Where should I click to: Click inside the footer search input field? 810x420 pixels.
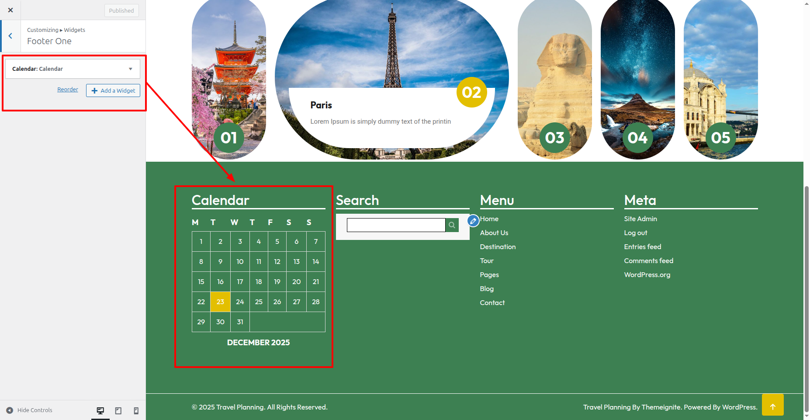[x=396, y=225]
